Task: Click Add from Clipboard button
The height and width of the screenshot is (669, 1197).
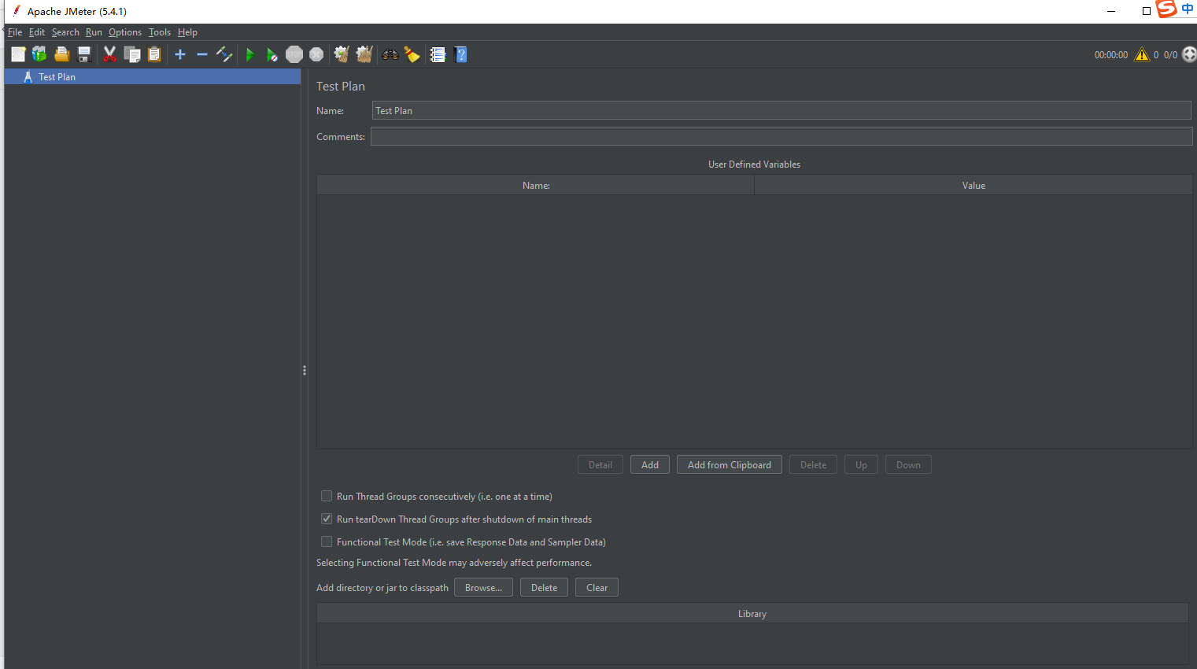Action: [730, 465]
